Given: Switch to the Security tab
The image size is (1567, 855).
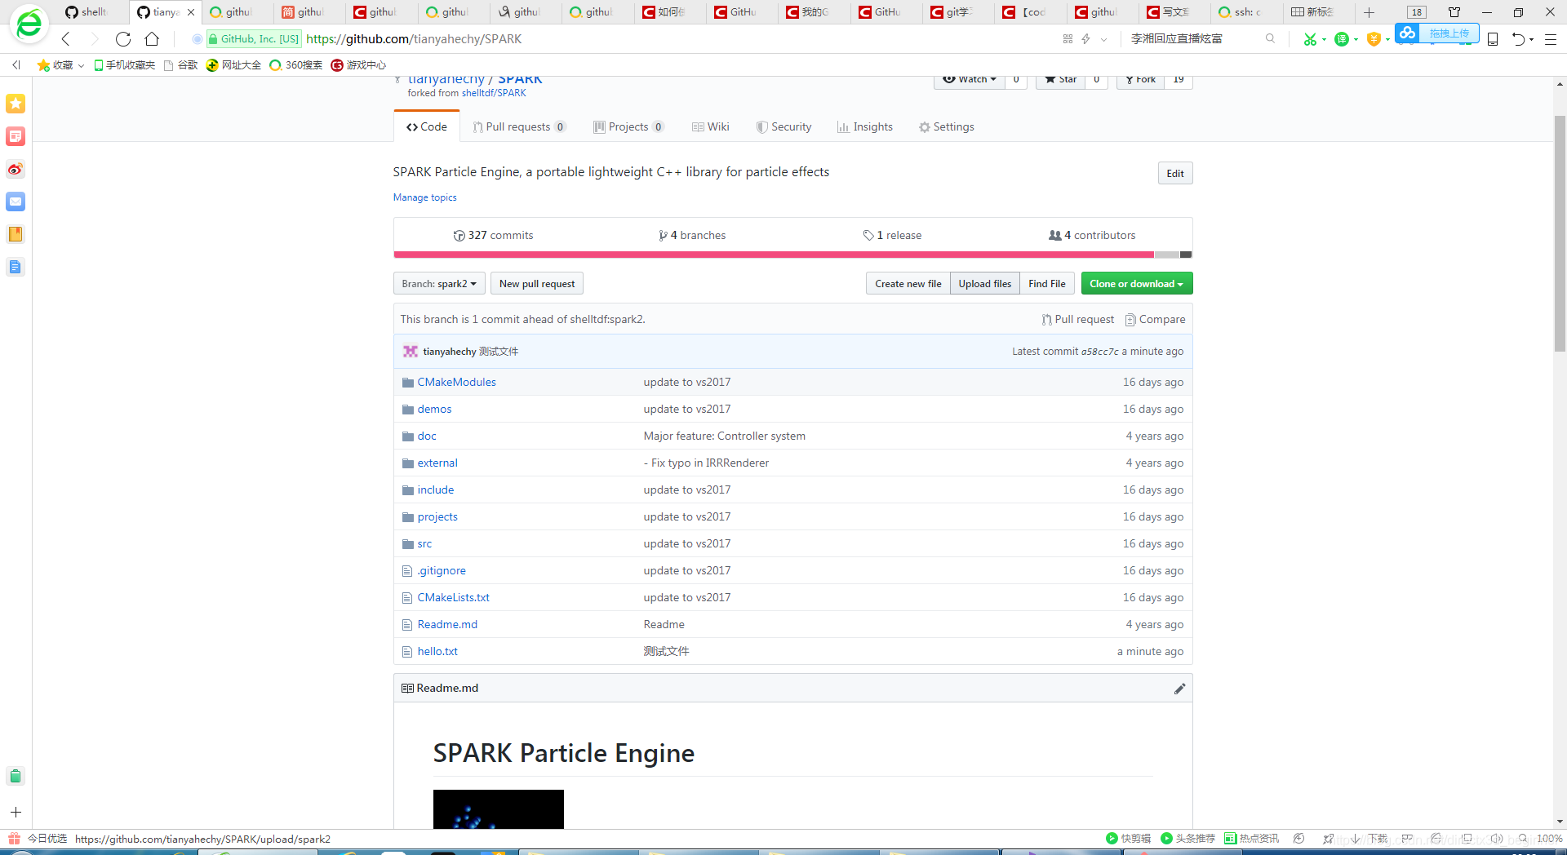Looking at the screenshot, I should (783, 126).
